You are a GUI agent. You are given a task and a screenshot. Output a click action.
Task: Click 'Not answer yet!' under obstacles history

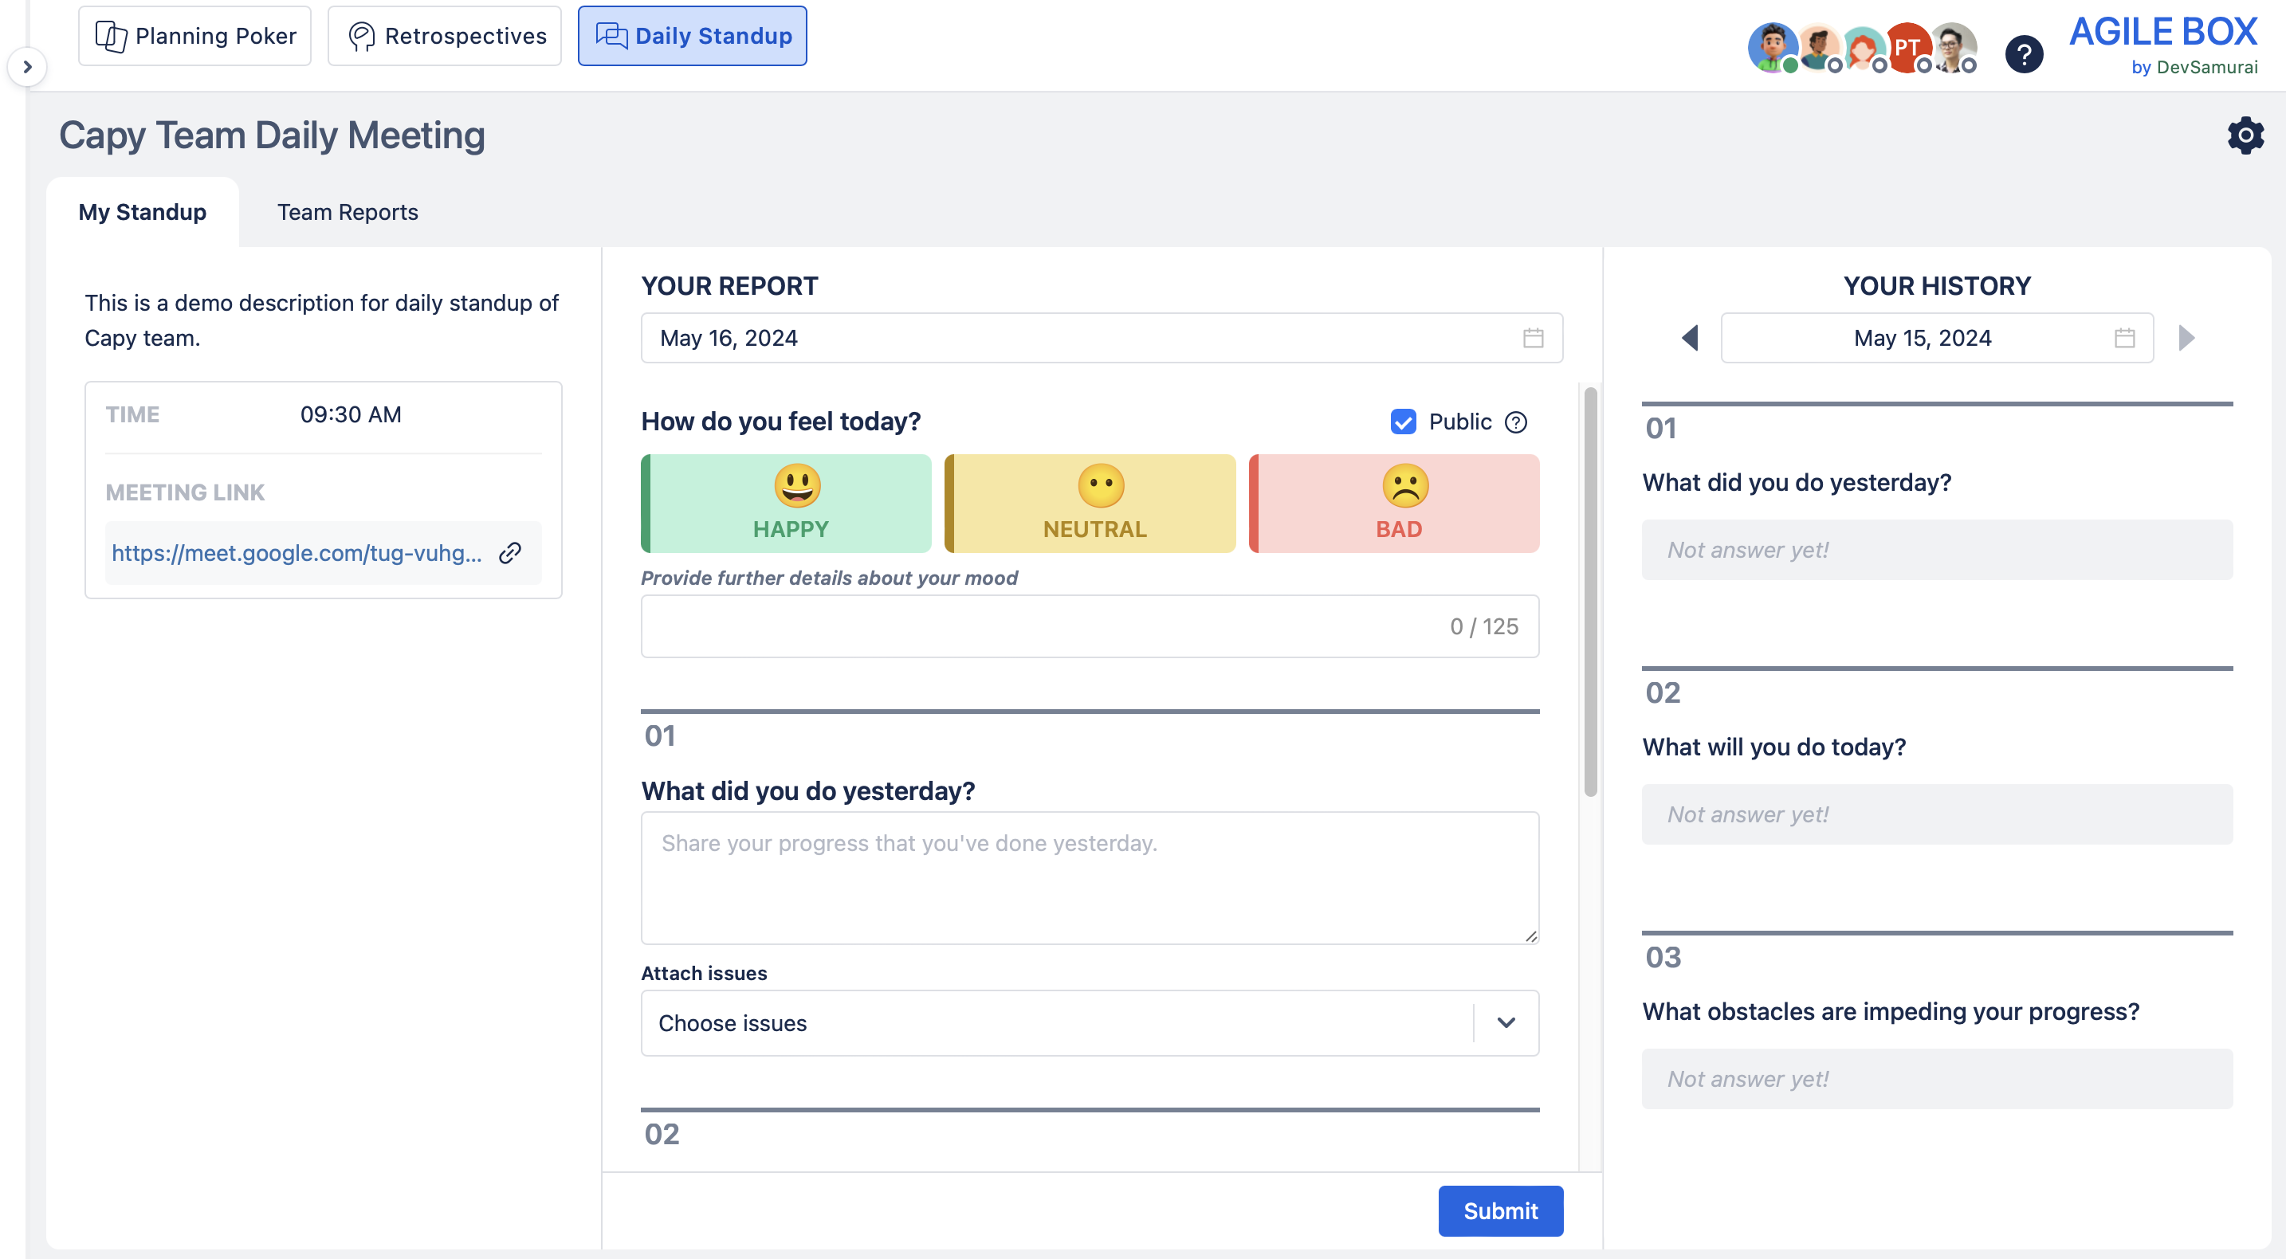click(1747, 1079)
